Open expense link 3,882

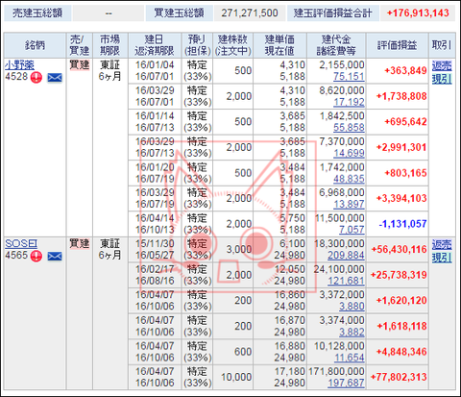tap(352, 332)
